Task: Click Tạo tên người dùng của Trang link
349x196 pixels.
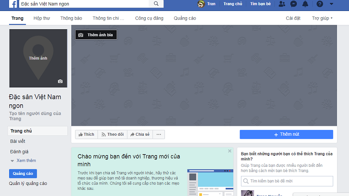Action: click(35, 116)
